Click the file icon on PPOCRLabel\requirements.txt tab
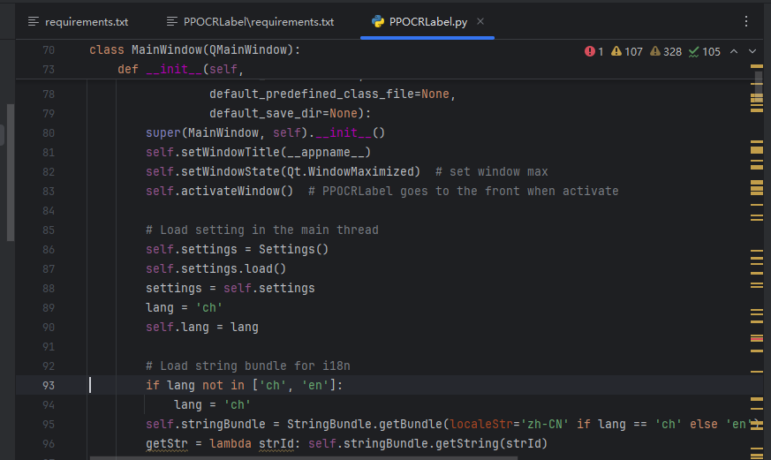The height and width of the screenshot is (460, 771). pyautogui.click(x=172, y=21)
